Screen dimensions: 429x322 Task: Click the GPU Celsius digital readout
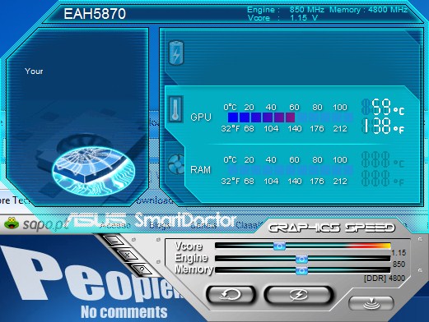click(x=383, y=107)
